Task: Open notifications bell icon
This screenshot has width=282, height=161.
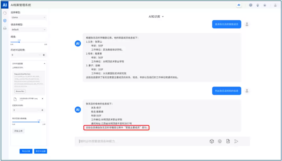Action: [258, 5]
